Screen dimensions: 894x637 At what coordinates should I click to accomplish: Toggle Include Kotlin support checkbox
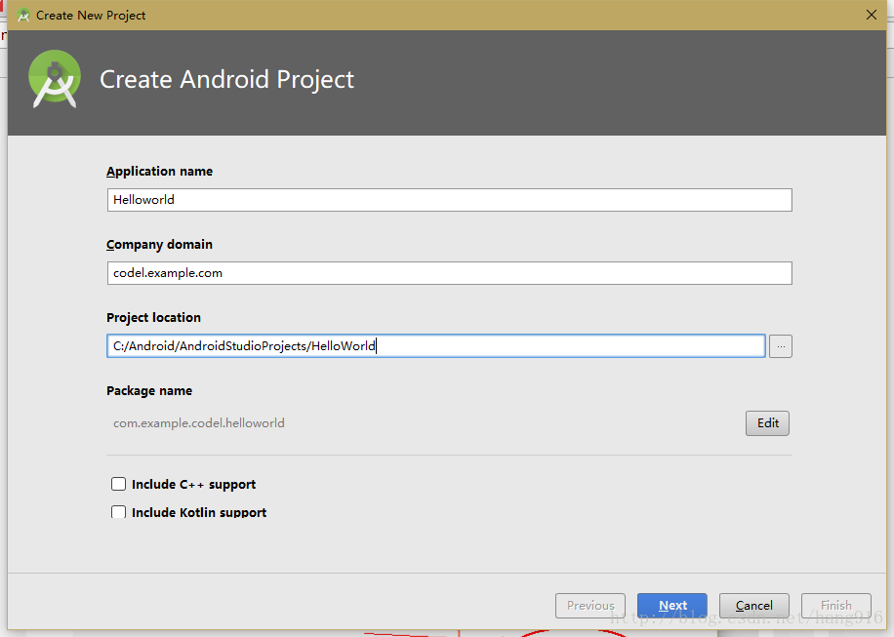click(119, 512)
